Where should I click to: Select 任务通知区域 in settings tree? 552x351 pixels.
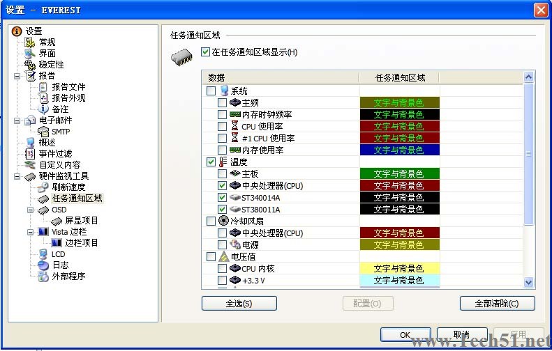click(x=77, y=198)
